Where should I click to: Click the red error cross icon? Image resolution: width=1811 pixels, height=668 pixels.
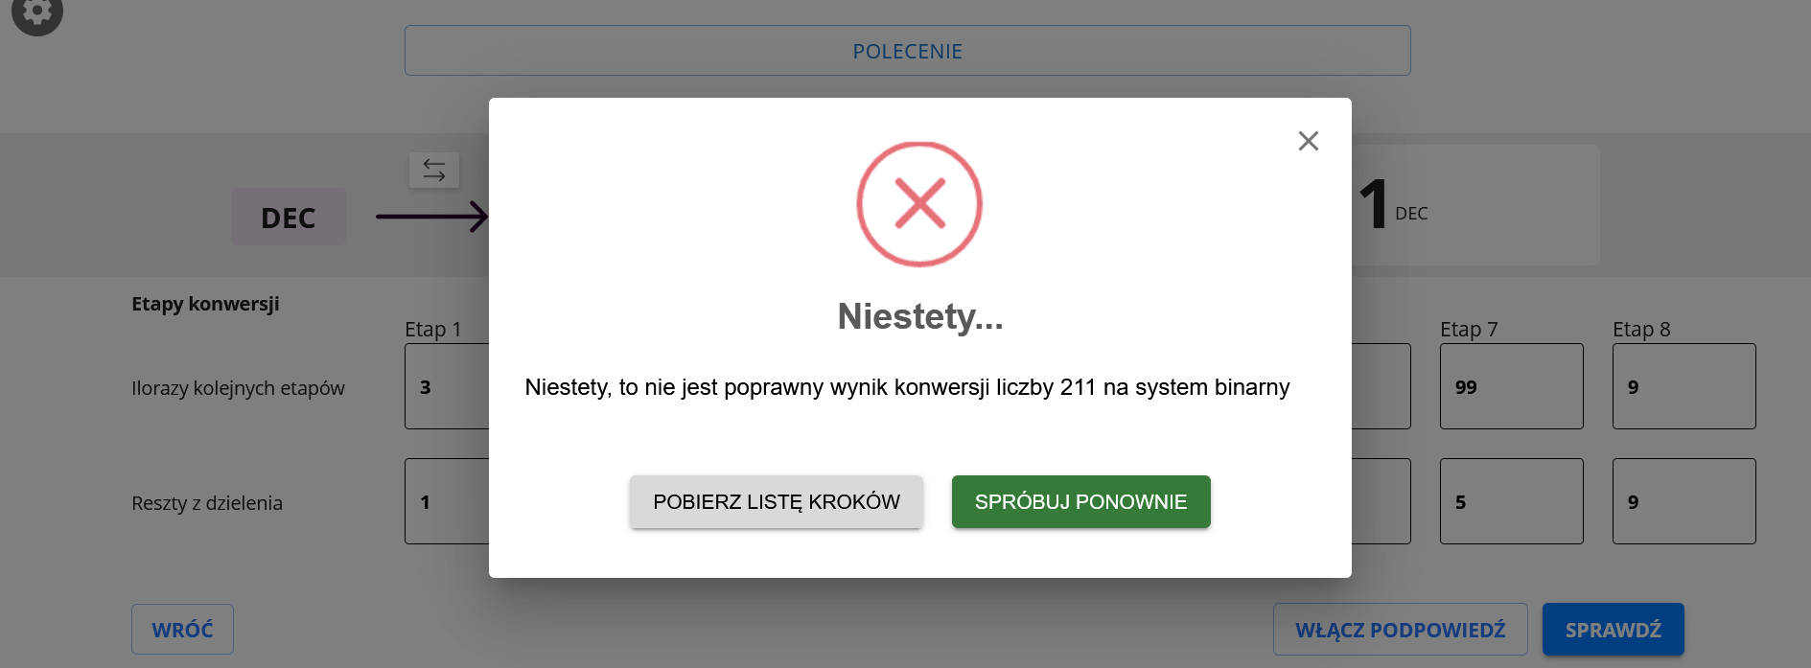pos(917,203)
